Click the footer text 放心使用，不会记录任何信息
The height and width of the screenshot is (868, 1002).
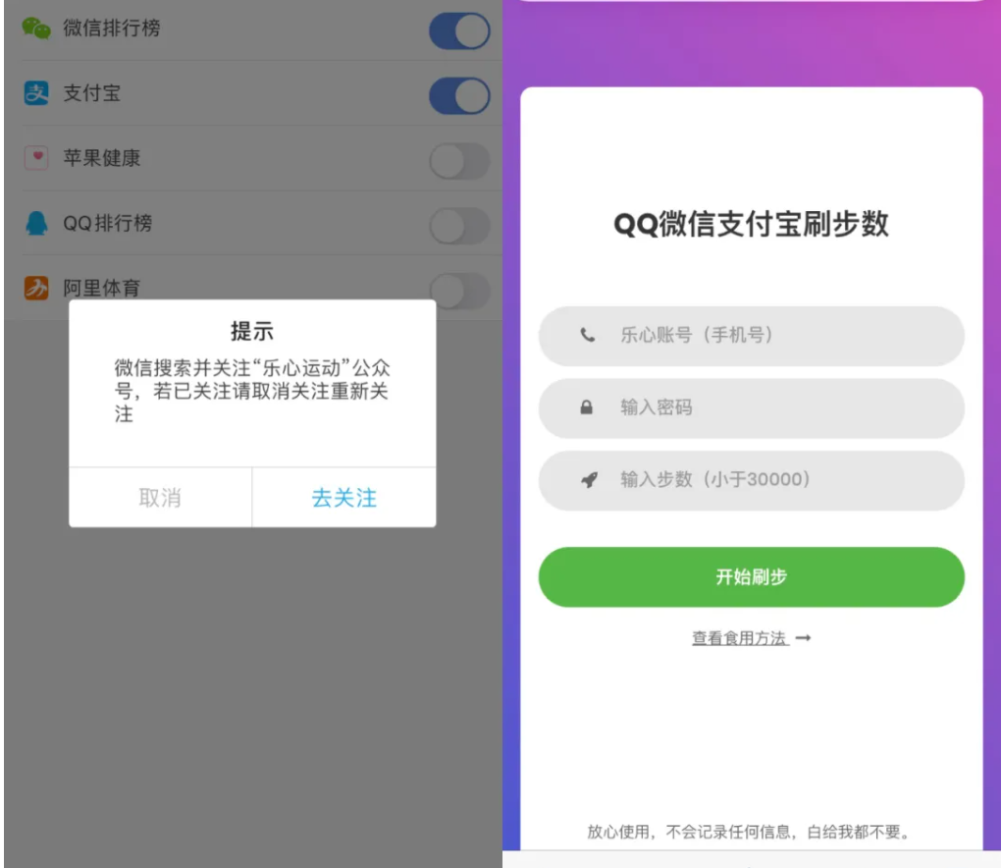pos(749,832)
